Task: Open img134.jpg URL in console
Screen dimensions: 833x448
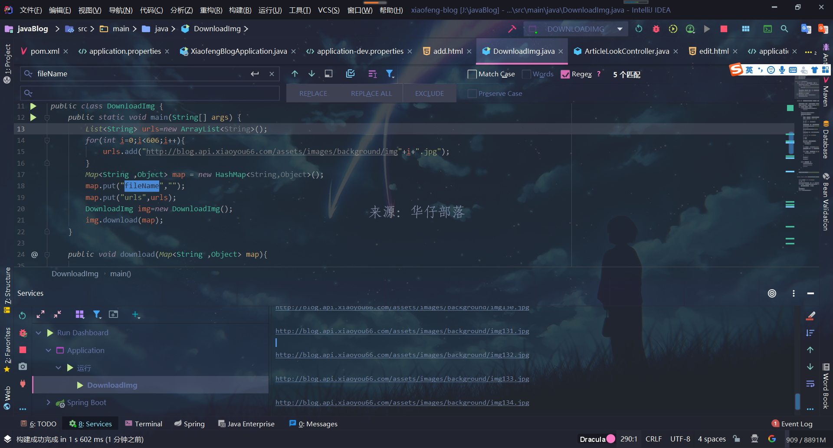Action: pyautogui.click(x=402, y=402)
